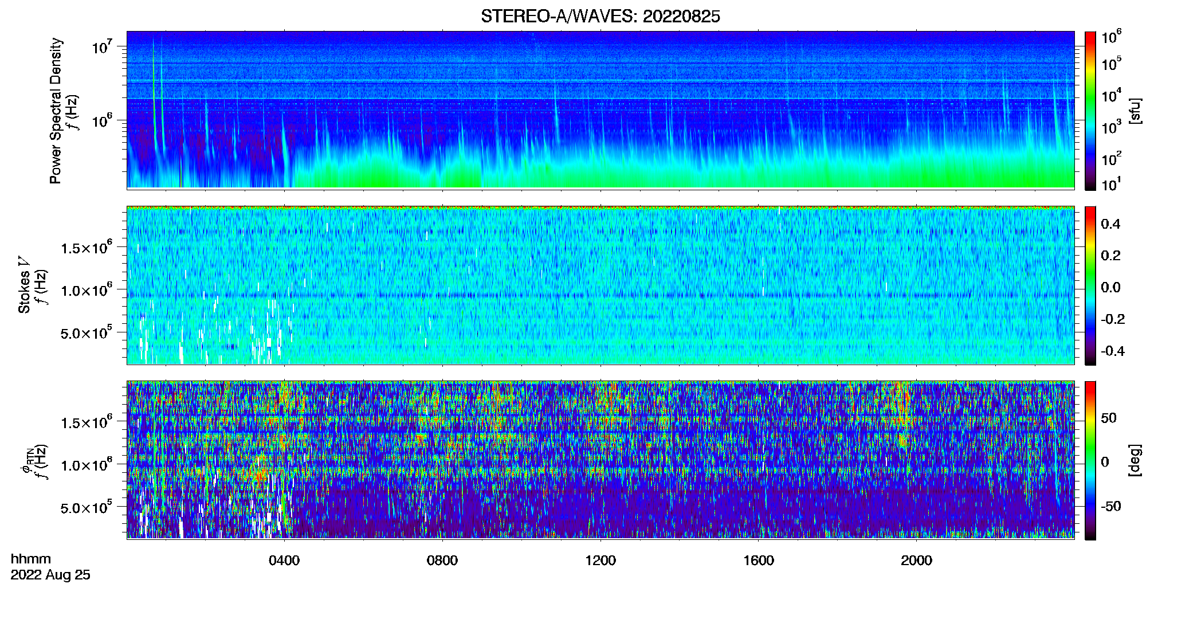Click the 0.0 value on Stokes color scale
Image resolution: width=1201 pixels, height=619 pixels.
pyautogui.click(x=1110, y=287)
